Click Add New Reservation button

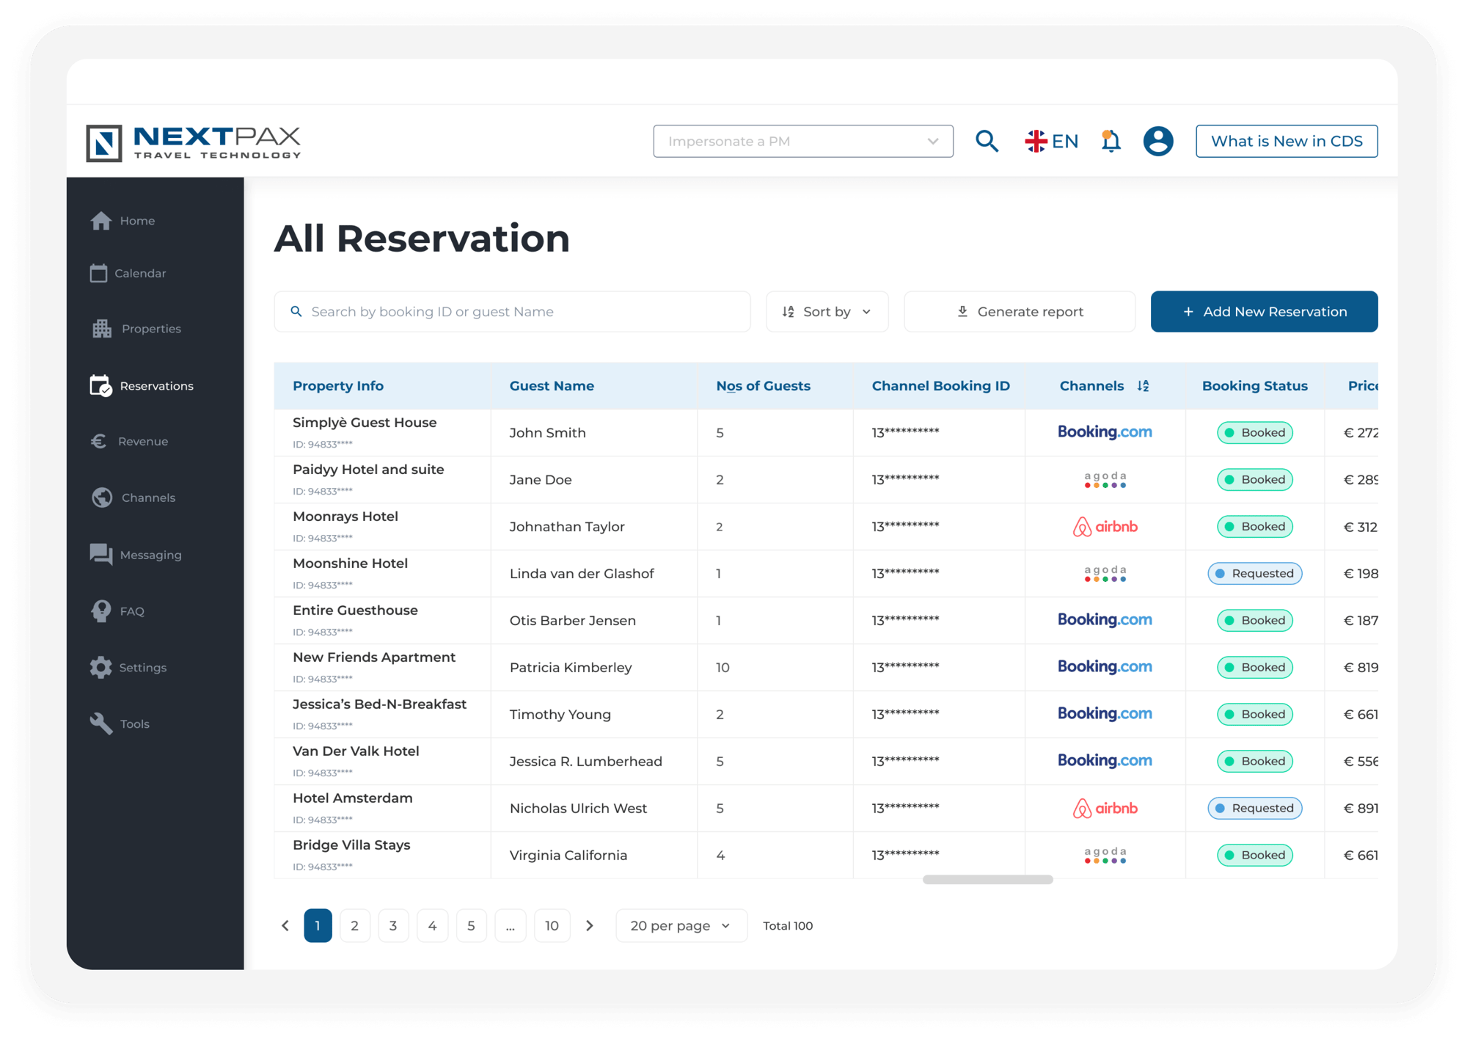point(1264,312)
